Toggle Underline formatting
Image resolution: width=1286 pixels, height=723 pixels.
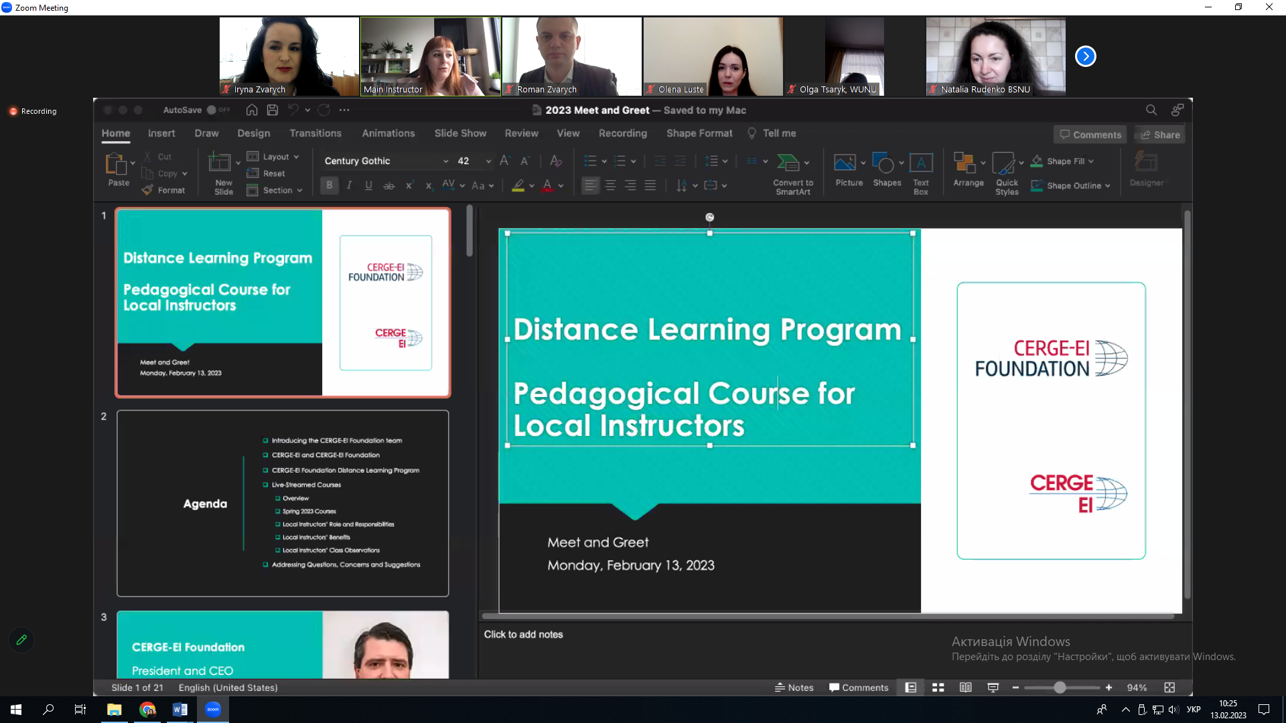click(x=368, y=185)
